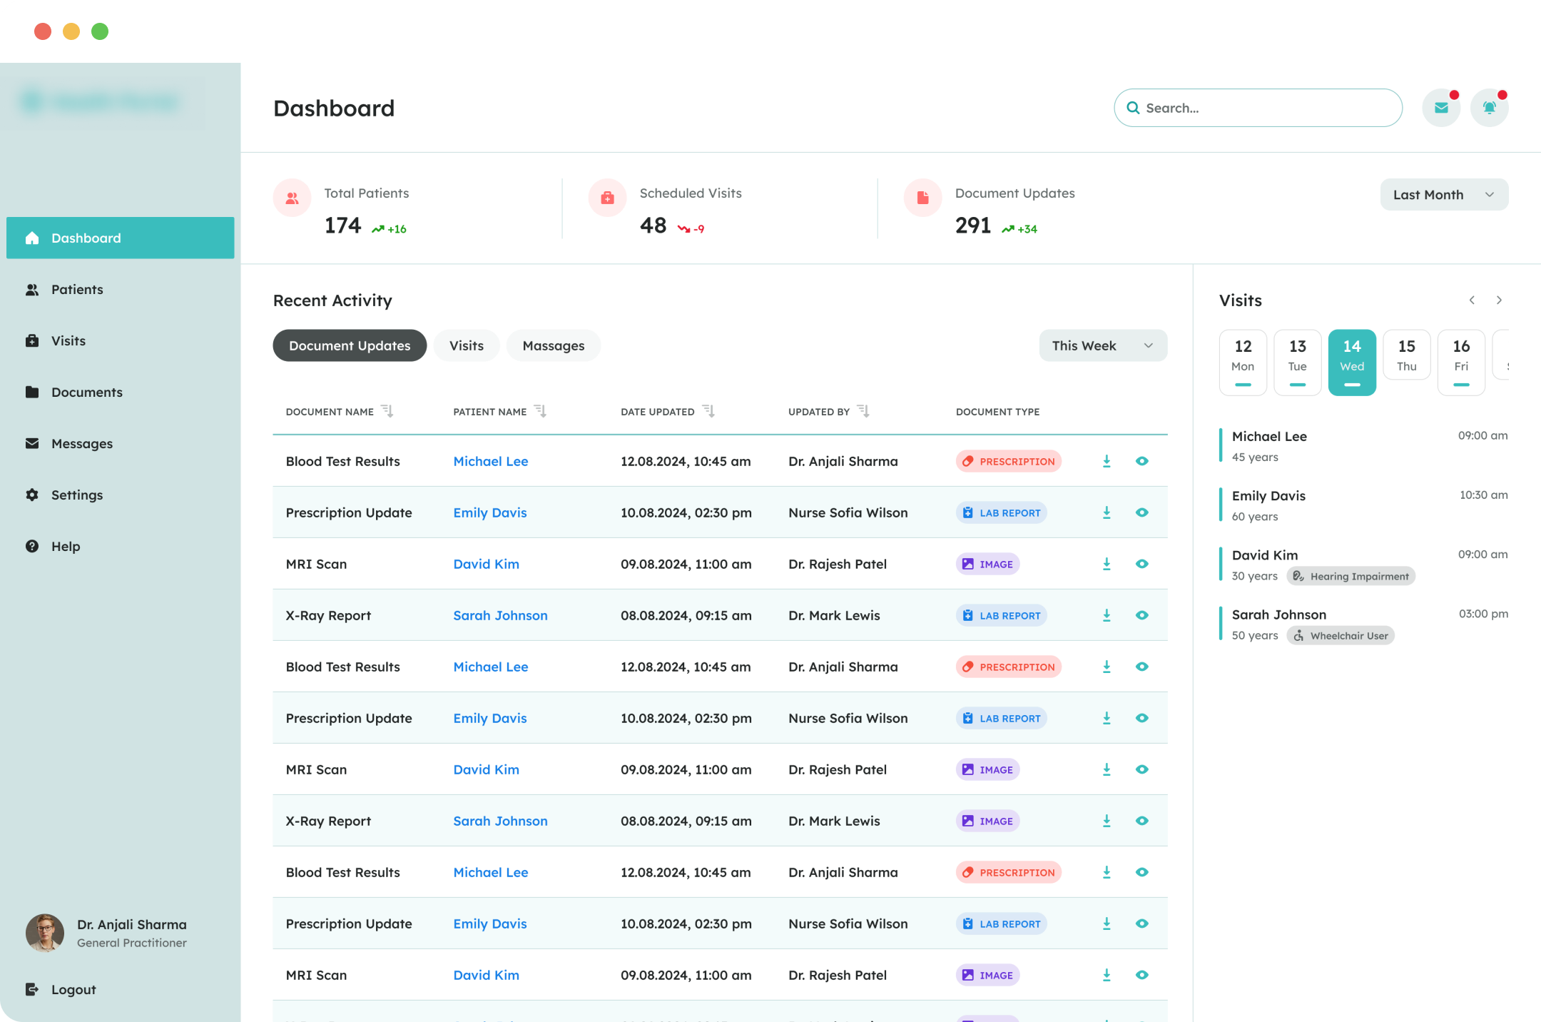Viewport: 1541px width, 1022px height.
Task: Log out via the Logout label
Action: (73, 989)
